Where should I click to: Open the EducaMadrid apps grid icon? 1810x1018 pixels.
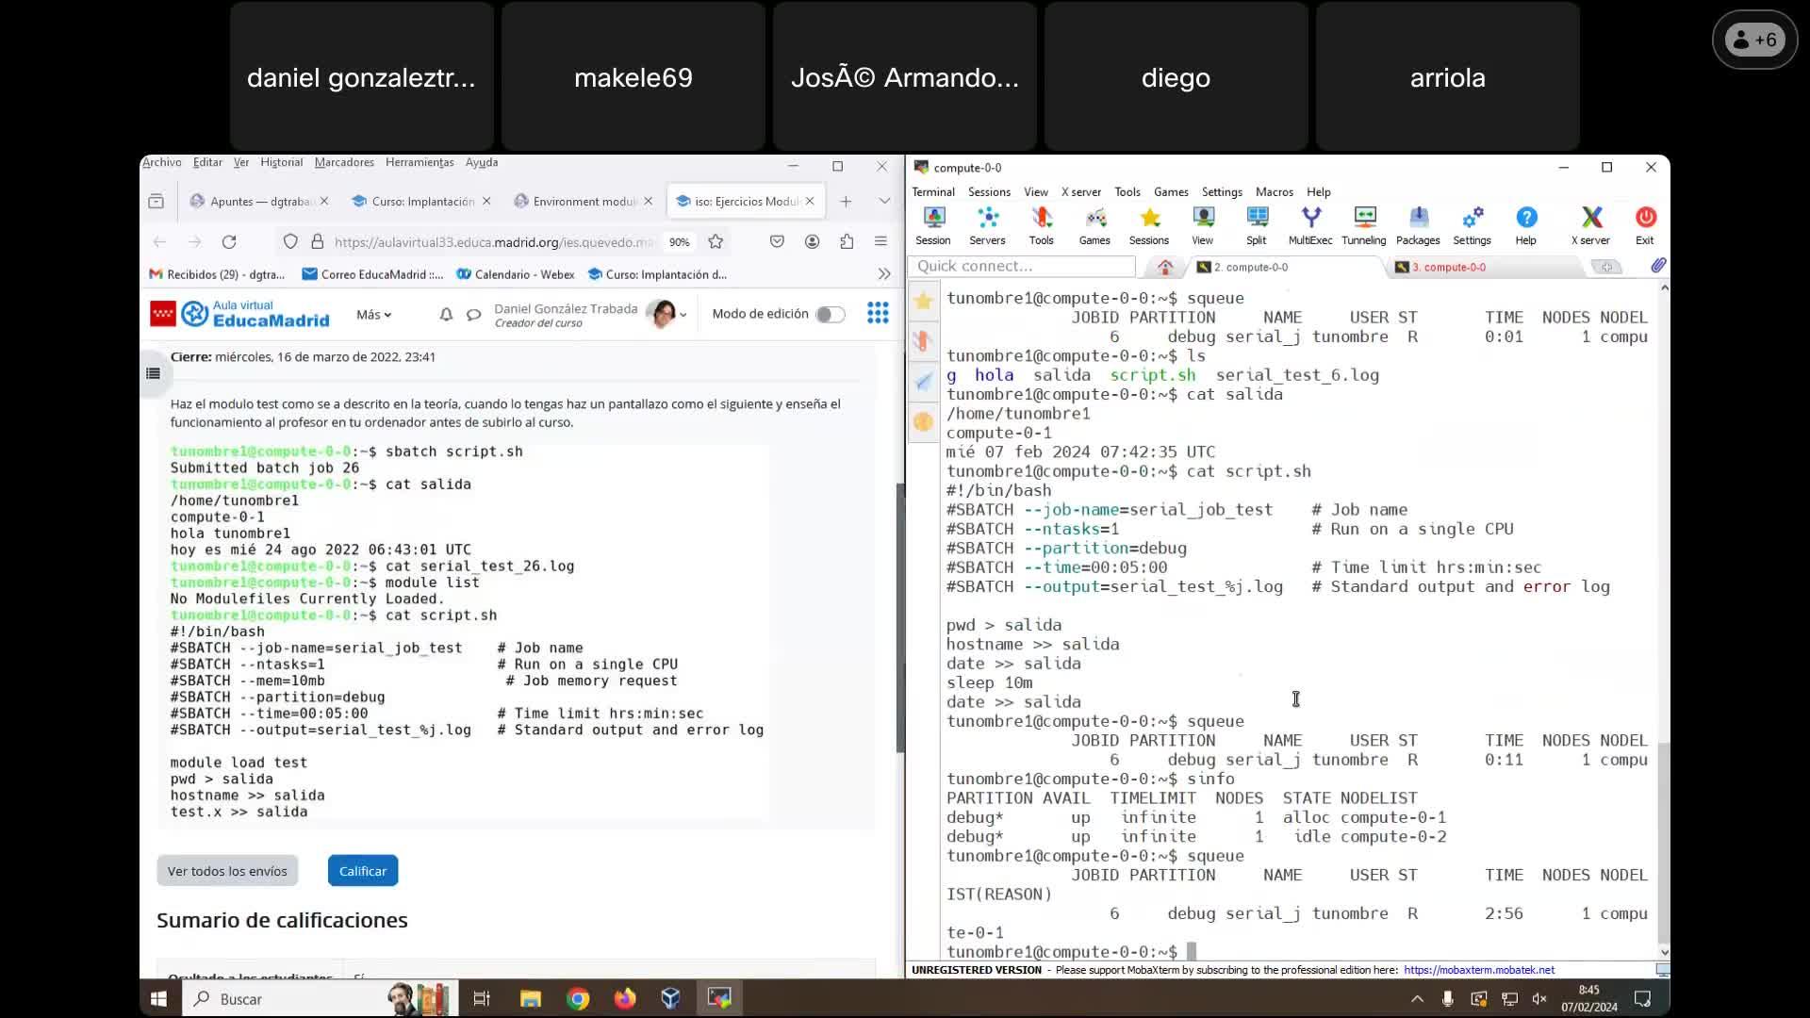coord(878,313)
